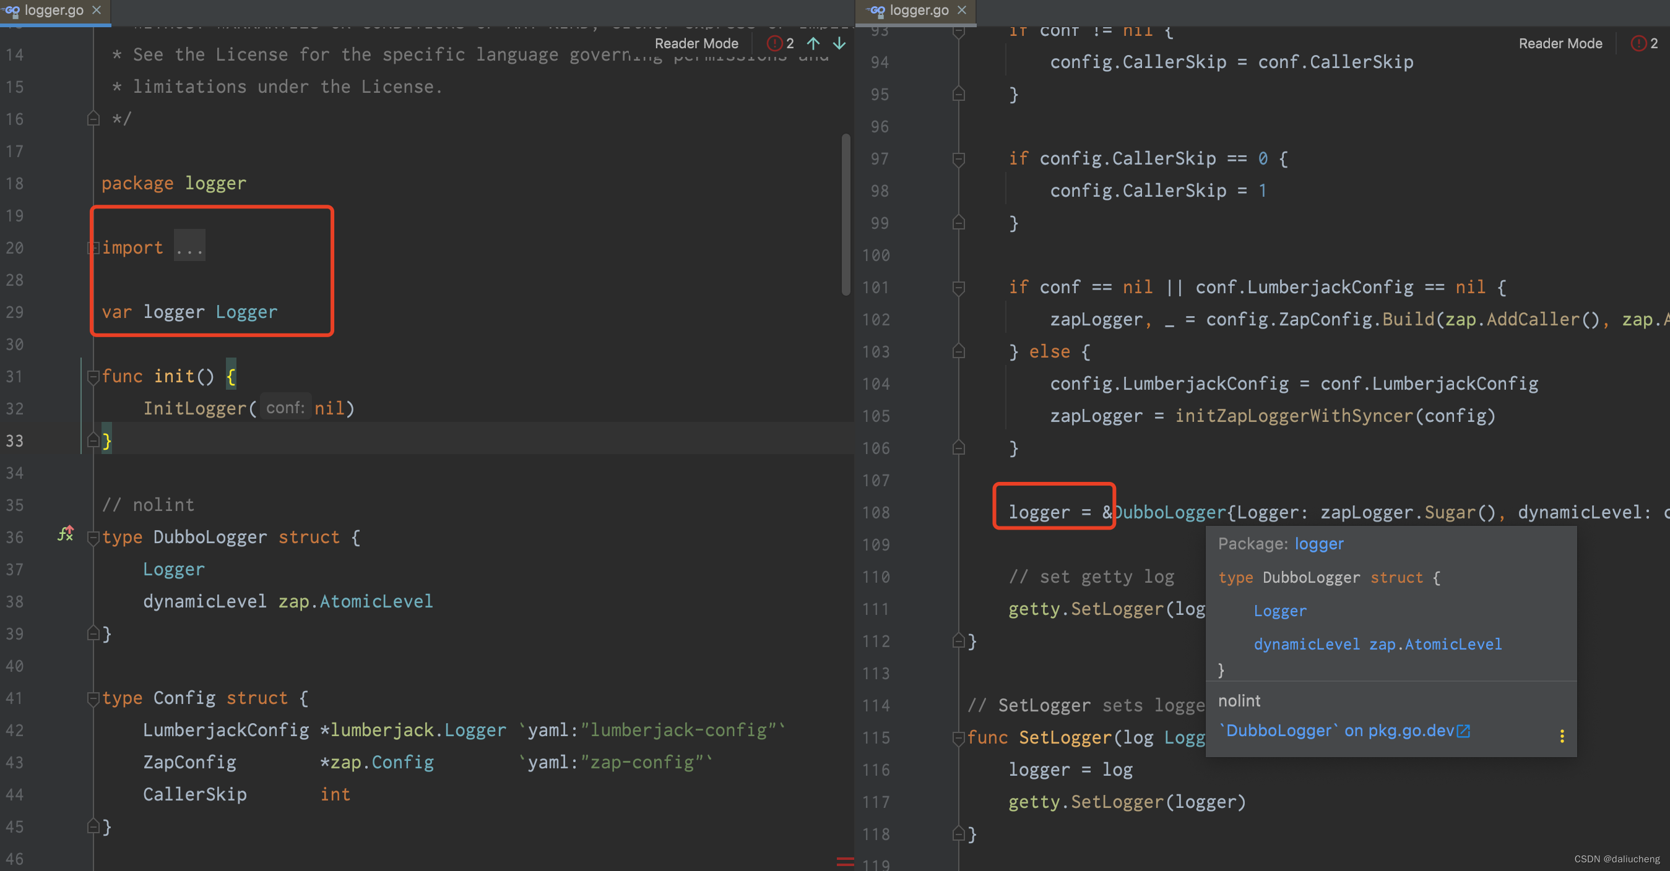
Task: Click the conf: parameter hint on line 32
Action: [x=285, y=408]
